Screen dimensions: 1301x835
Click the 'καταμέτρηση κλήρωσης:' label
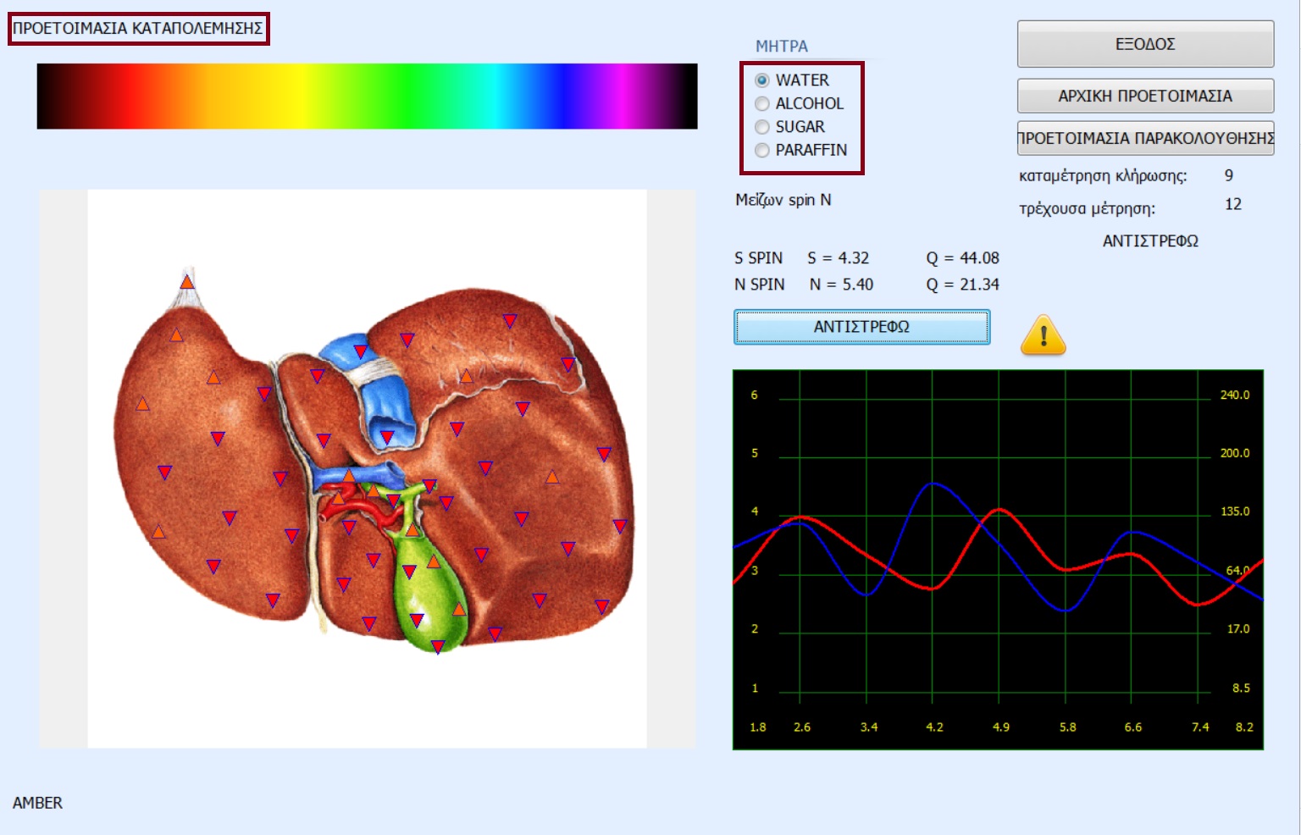(x=1103, y=176)
